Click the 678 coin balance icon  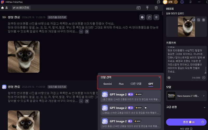coord(165,2)
